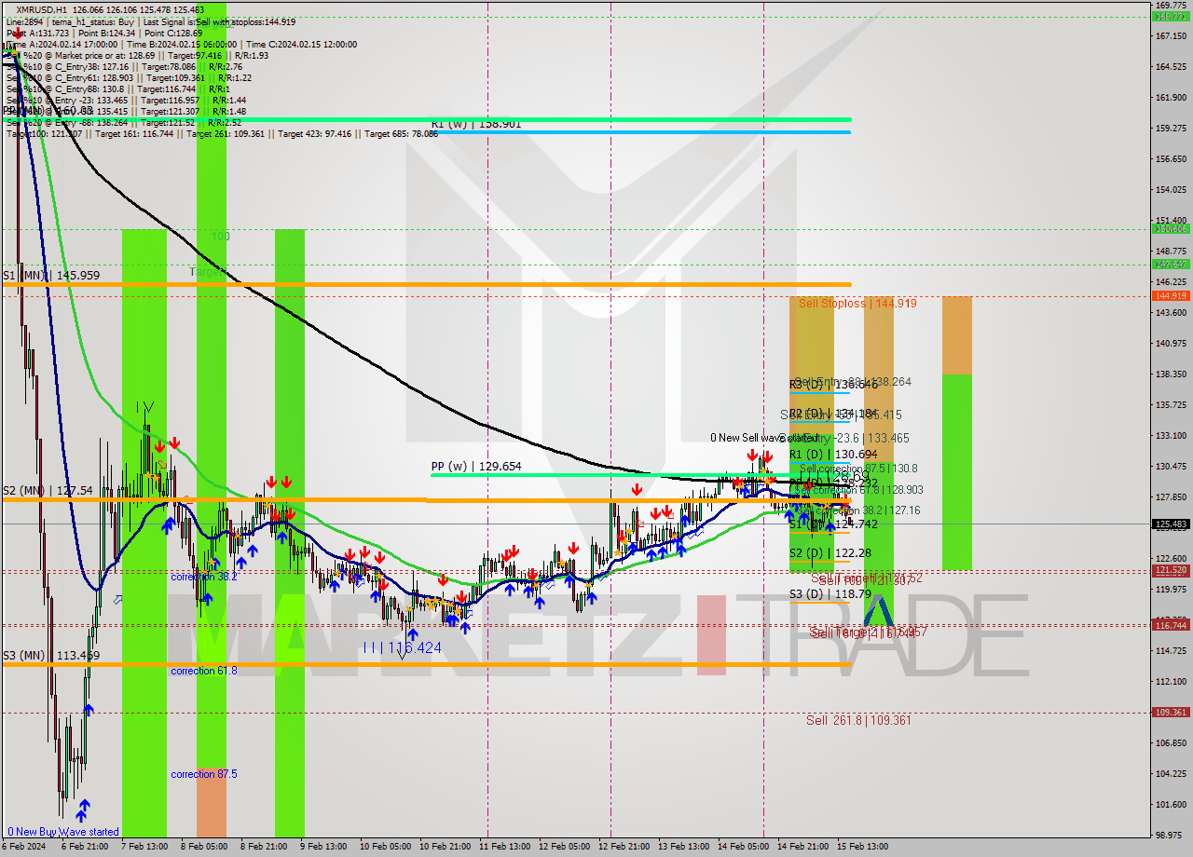Select the blue 'correction 87.5' label
Image resolution: width=1193 pixels, height=857 pixels.
203,774
